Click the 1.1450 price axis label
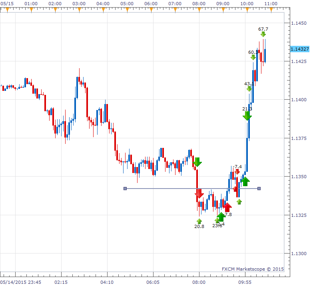 [x=299, y=23]
